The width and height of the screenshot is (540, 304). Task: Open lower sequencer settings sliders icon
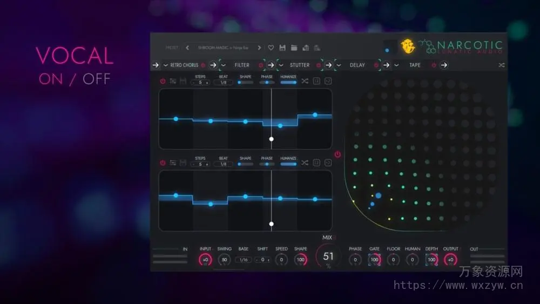tap(173, 163)
